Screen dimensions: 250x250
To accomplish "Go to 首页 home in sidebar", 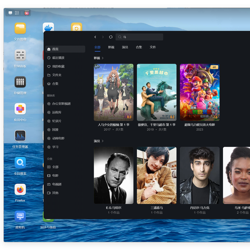I will (55, 49).
